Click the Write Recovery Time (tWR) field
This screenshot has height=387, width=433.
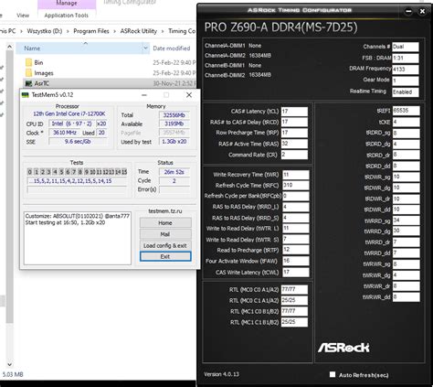[x=296, y=175]
